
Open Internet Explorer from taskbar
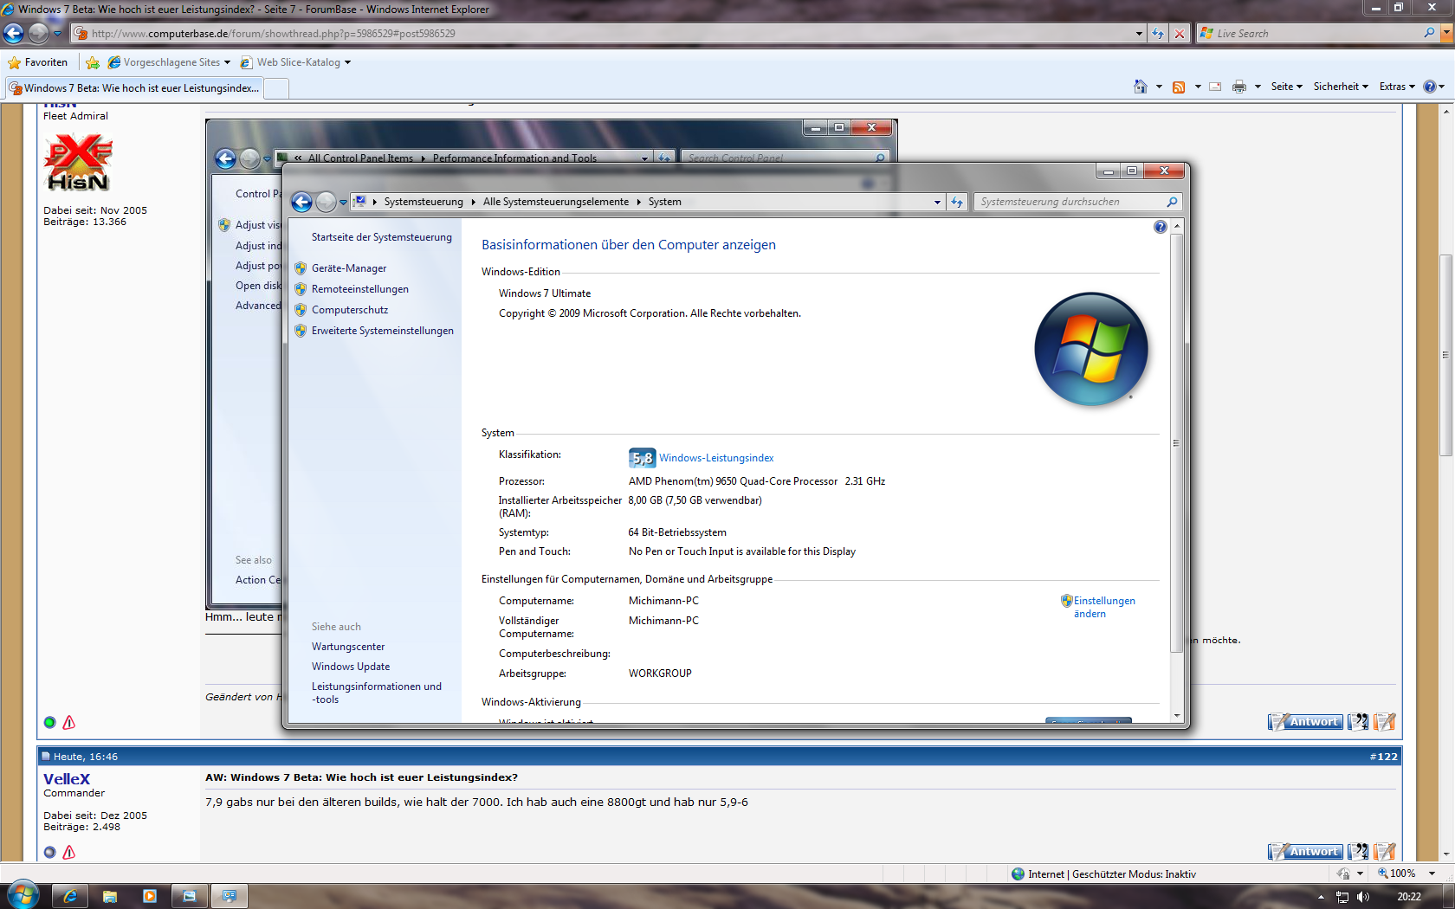[70, 896]
